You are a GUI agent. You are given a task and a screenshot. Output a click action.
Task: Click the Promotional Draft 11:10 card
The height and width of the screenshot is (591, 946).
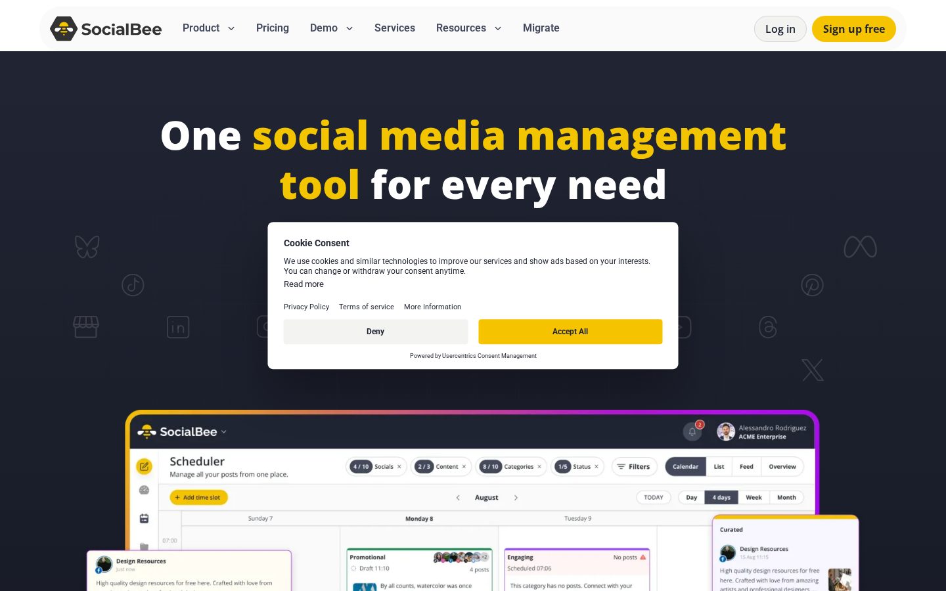tap(420, 570)
